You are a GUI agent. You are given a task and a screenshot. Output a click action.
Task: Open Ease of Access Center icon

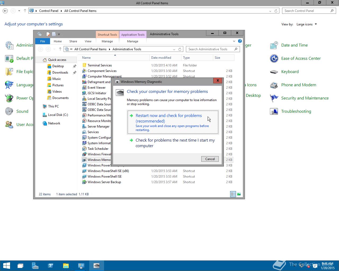point(295,58)
